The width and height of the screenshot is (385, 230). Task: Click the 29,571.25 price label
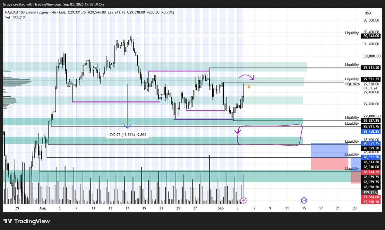tap(371, 79)
